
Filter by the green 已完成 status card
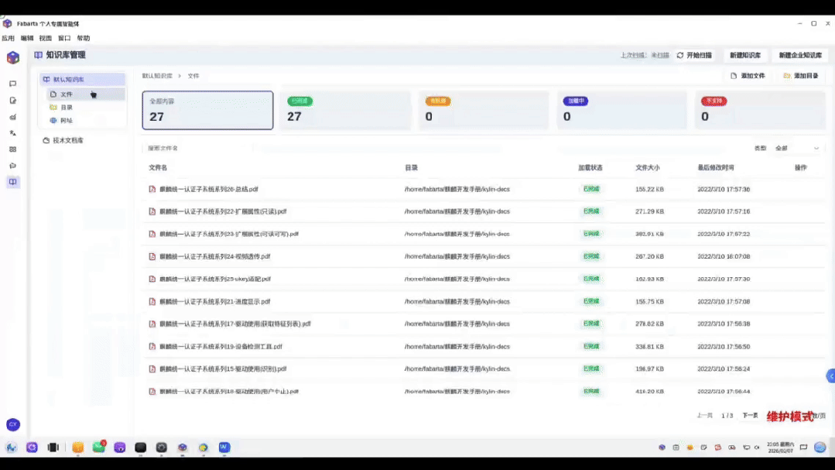[345, 110]
